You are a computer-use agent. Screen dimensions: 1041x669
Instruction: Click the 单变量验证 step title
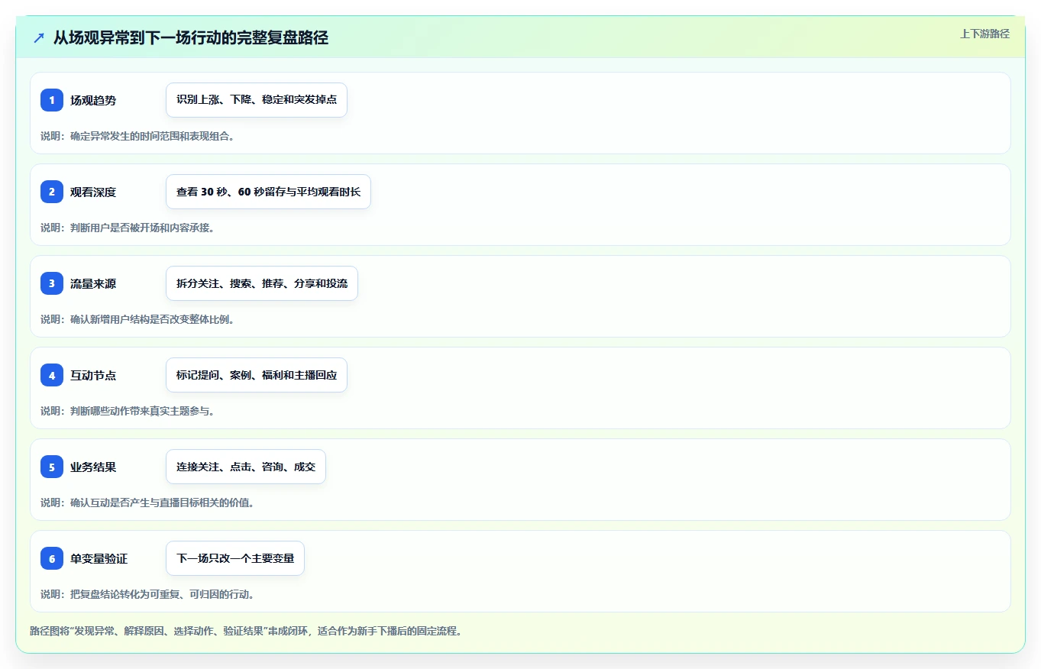pyautogui.click(x=99, y=558)
